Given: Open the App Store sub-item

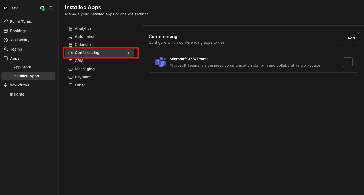Looking at the screenshot, I should tap(22, 67).
